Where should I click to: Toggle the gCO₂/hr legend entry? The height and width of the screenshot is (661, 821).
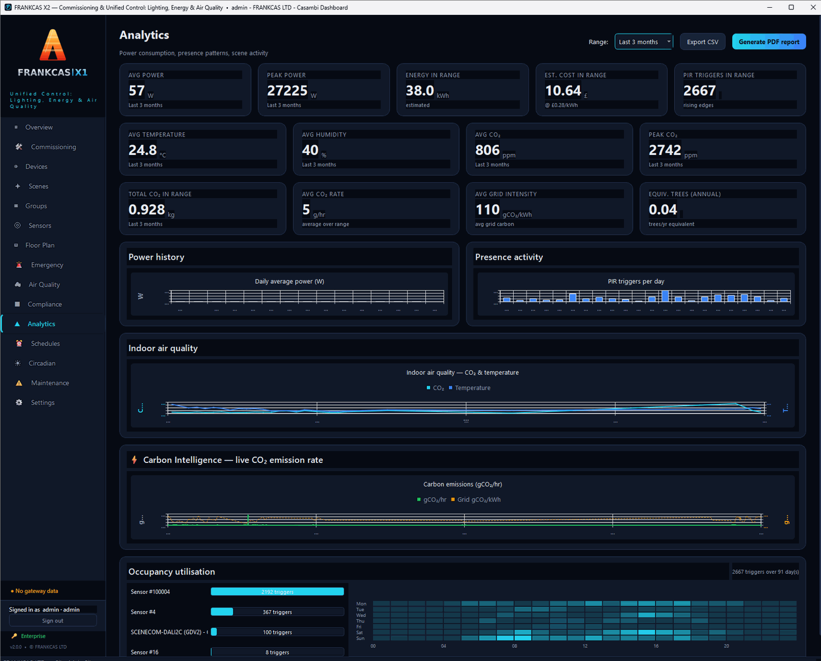click(x=432, y=500)
